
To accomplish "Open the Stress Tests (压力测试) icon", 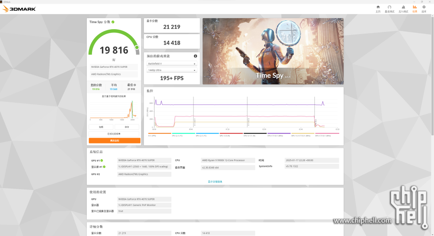I will (x=403, y=7).
